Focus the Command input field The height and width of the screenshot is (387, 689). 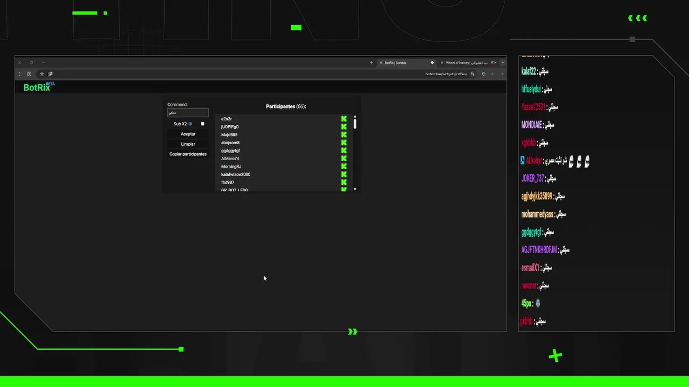(x=188, y=113)
